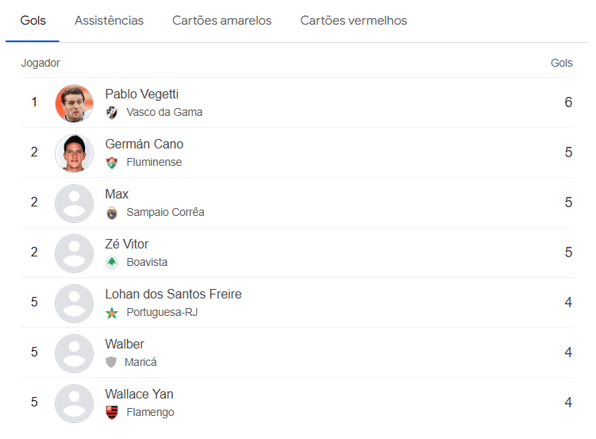Open Lohan dos Santos Freire player link
596x439 pixels.
pyautogui.click(x=173, y=295)
